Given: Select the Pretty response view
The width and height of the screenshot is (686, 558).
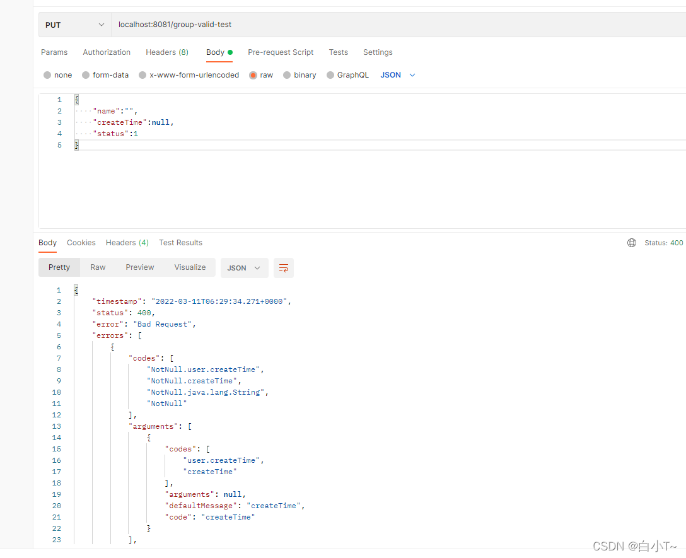Looking at the screenshot, I should pyautogui.click(x=59, y=267).
